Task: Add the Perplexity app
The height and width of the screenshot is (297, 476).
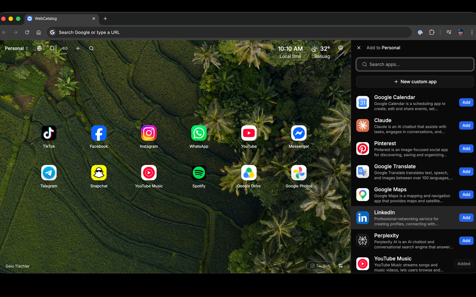Action: click(x=466, y=241)
